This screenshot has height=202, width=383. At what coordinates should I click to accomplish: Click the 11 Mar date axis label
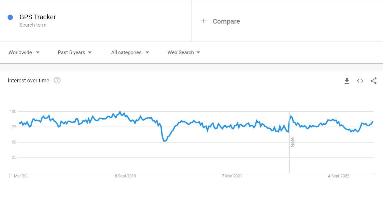click(19, 176)
